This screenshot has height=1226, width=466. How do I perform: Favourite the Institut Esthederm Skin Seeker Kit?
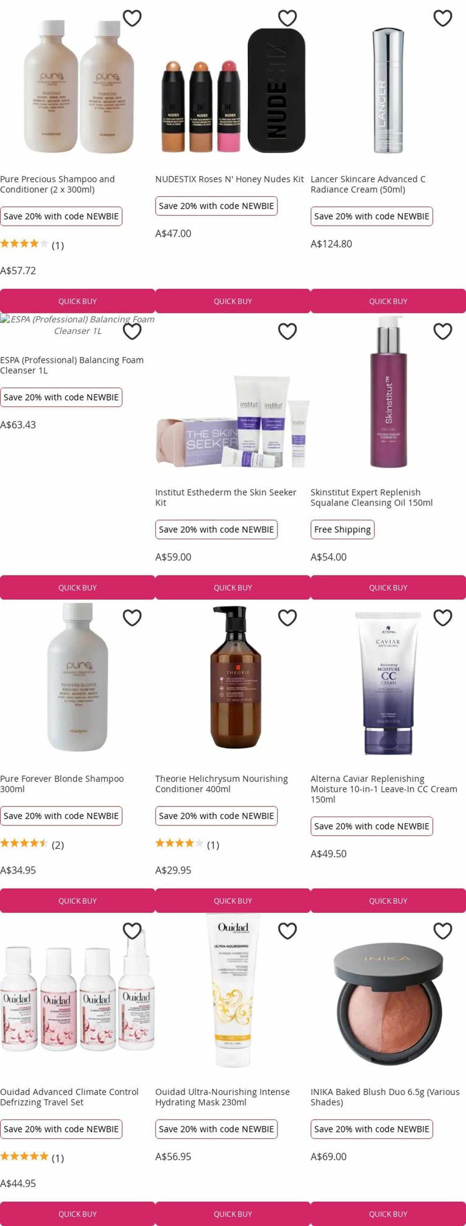pos(287,331)
